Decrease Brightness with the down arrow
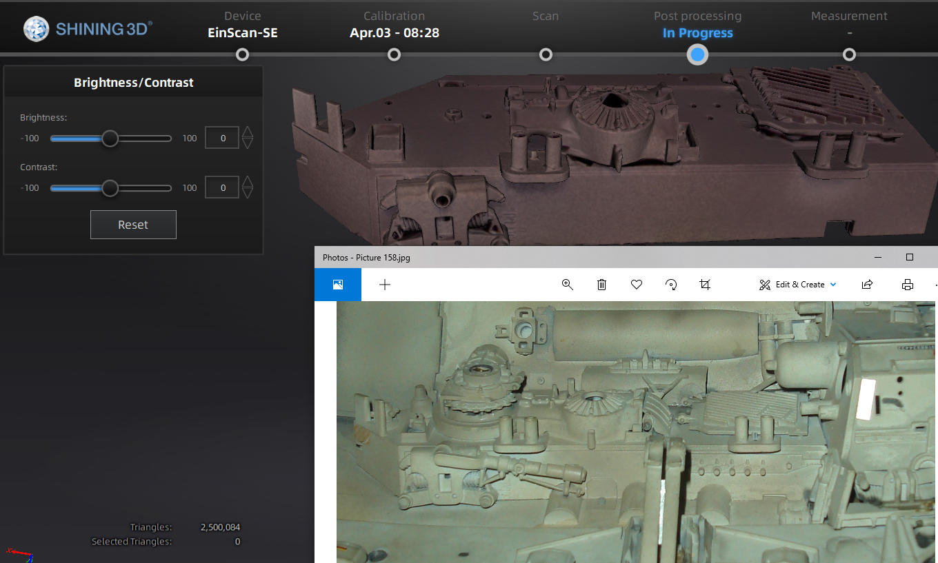Screen dimensions: 938x563 click(x=248, y=143)
